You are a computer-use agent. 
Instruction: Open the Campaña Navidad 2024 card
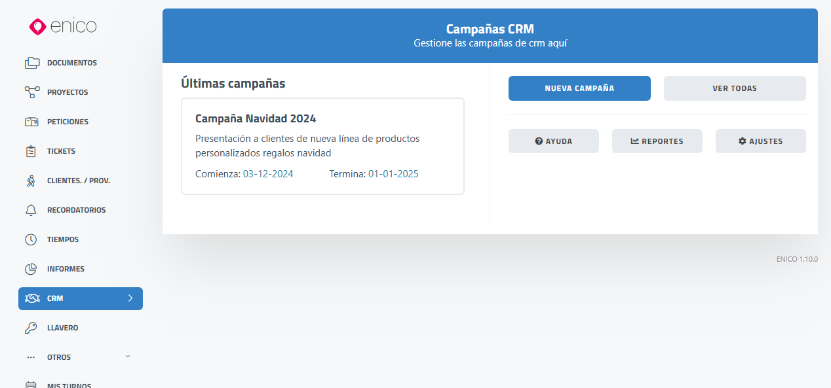[322, 146]
